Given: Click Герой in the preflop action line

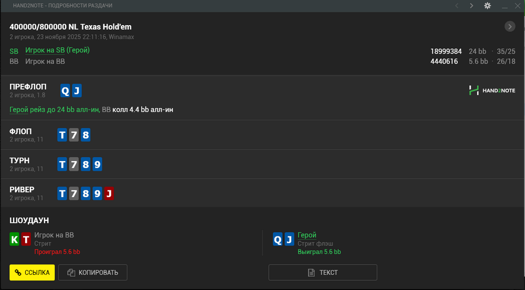Looking at the screenshot, I should 20,110.
